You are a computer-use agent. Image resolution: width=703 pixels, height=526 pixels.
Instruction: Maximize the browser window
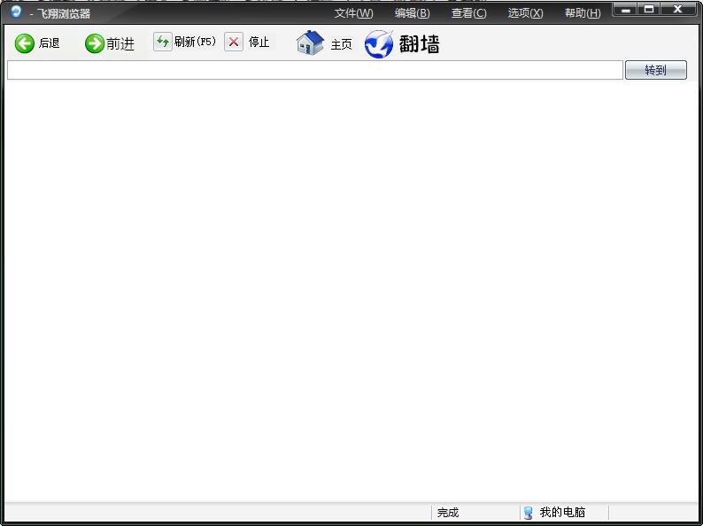click(648, 9)
